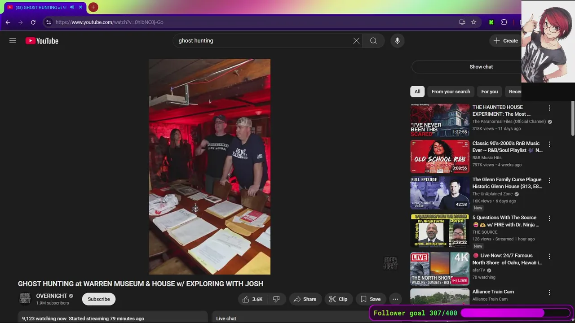The width and height of the screenshot is (575, 323).
Task: Open the Create button
Action: tap(506, 41)
